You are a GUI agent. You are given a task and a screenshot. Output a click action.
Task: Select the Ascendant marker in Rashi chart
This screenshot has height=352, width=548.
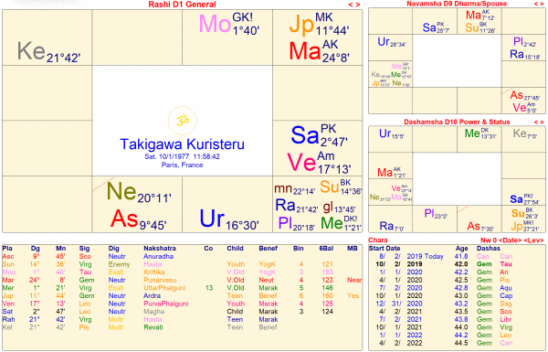tap(124, 219)
